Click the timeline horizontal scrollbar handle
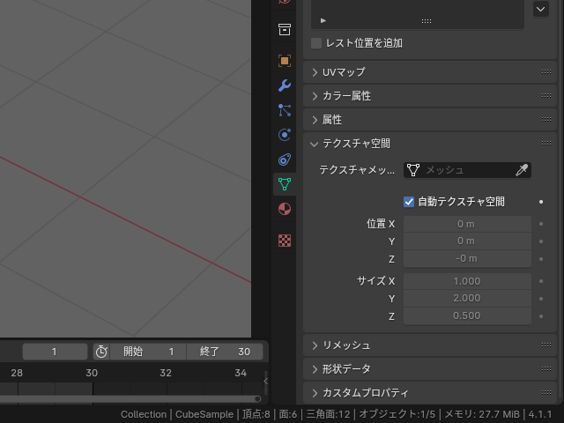This screenshot has width=564, height=423. pyautogui.click(x=258, y=398)
